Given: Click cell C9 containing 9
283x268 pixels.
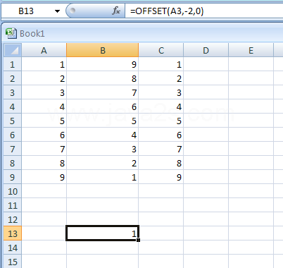Looking at the screenshot, I should [161, 177].
